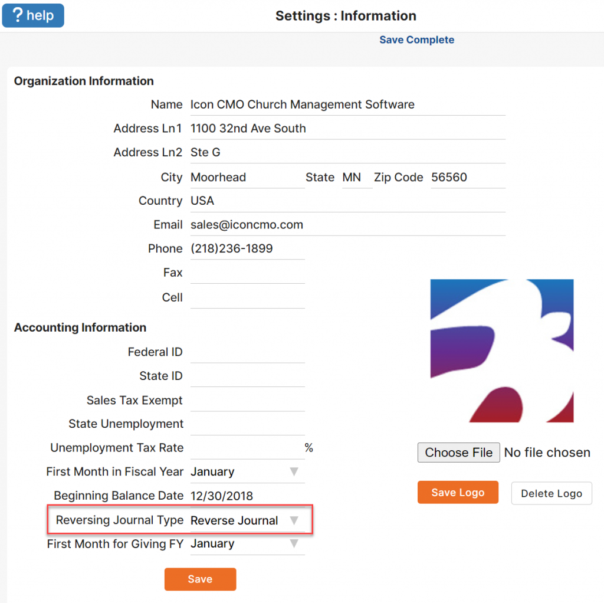Viewport: 604px width, 603px height.
Task: Click the help button
Action: tap(33, 15)
